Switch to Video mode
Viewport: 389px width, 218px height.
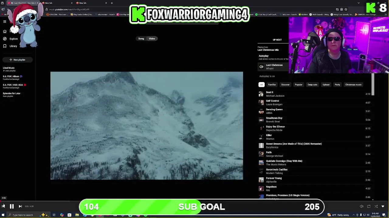(152, 38)
